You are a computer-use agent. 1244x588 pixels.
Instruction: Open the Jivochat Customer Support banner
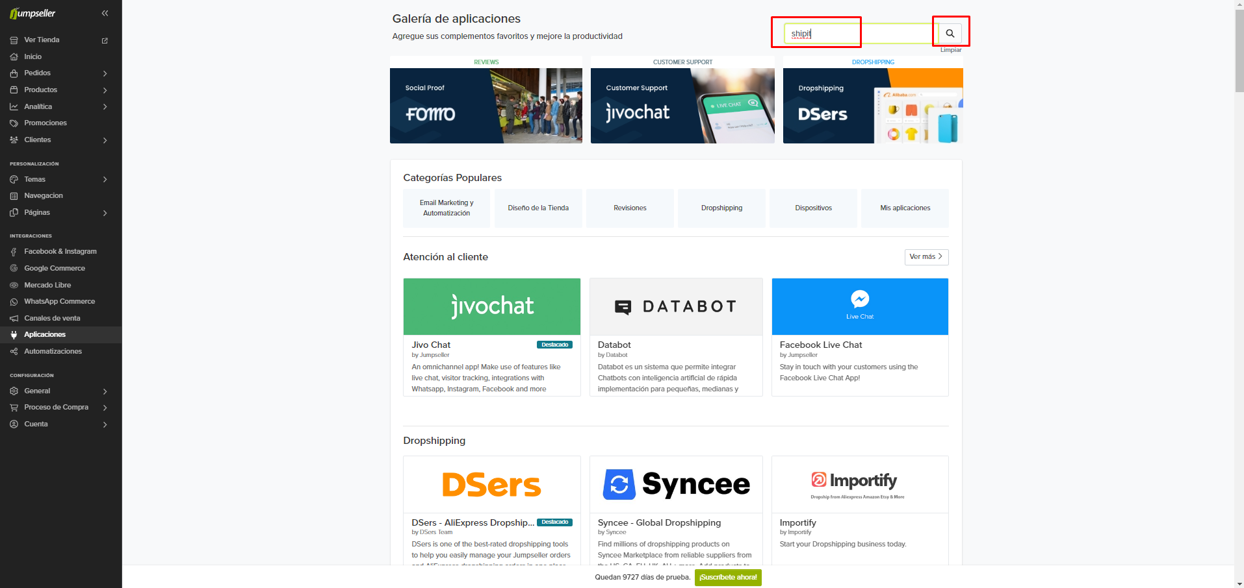point(682,106)
